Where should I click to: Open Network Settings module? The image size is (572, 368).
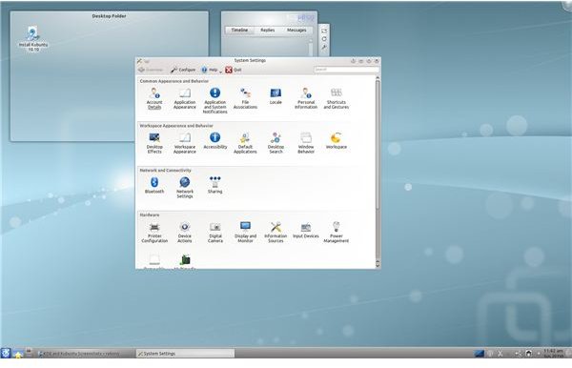(x=185, y=187)
